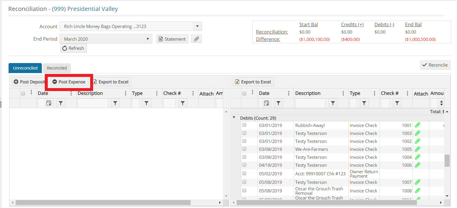Screen dimensions: 457x208
Task: Click Export to Excel in the right grid
Action: tap(253, 82)
